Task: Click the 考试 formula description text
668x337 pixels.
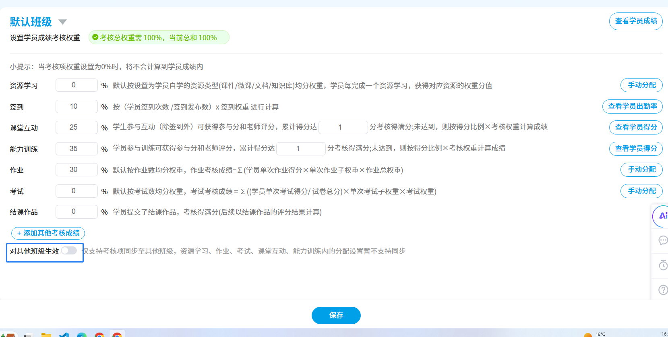Action: 275,192
